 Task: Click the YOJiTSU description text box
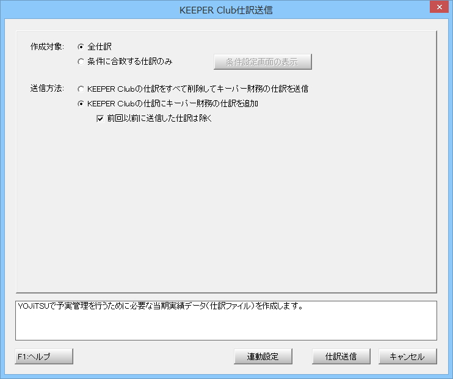[x=227, y=320]
